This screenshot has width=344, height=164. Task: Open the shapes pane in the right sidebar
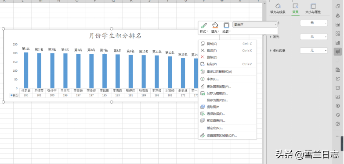point(338,6)
